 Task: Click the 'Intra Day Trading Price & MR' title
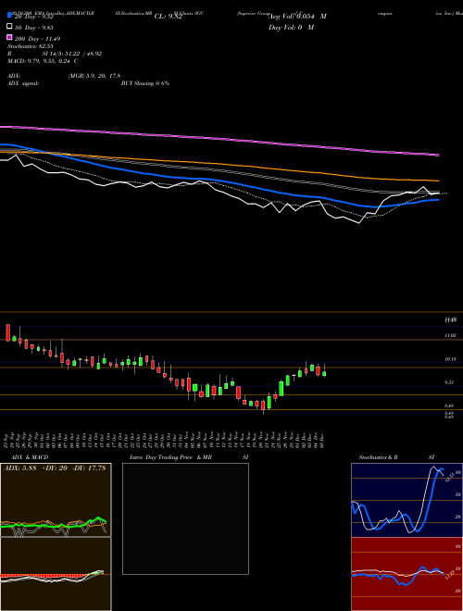170,457
